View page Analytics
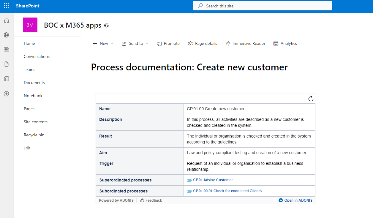The width and height of the screenshot is (373, 218). (285, 44)
